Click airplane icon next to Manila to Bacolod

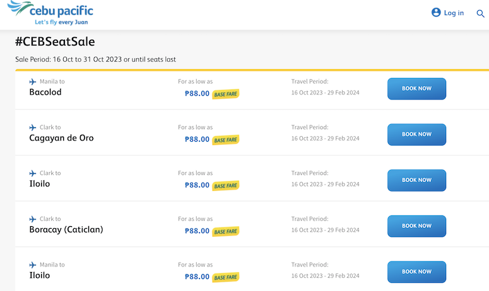tap(33, 81)
